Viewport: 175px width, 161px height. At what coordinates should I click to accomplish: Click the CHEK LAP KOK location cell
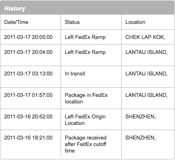tap(148, 37)
